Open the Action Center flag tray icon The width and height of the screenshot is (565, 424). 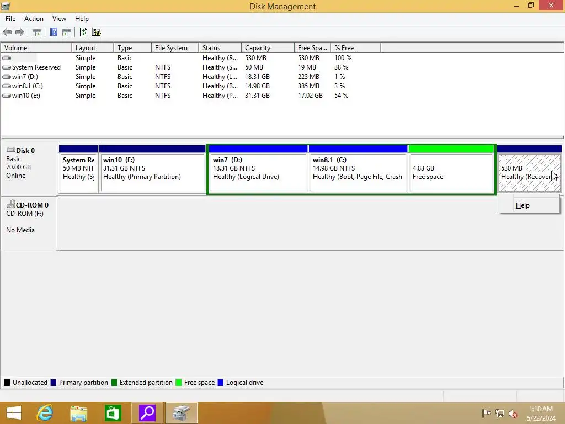tap(486, 413)
